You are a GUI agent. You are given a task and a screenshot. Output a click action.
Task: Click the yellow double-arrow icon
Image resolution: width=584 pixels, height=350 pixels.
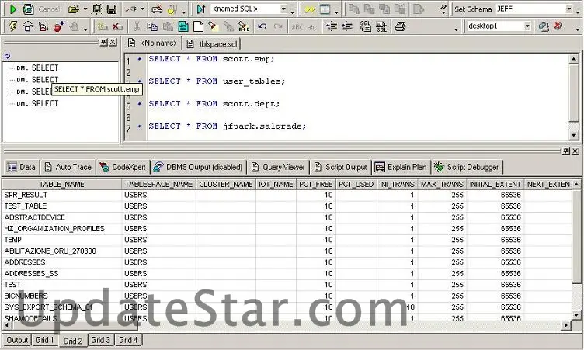pos(310,9)
